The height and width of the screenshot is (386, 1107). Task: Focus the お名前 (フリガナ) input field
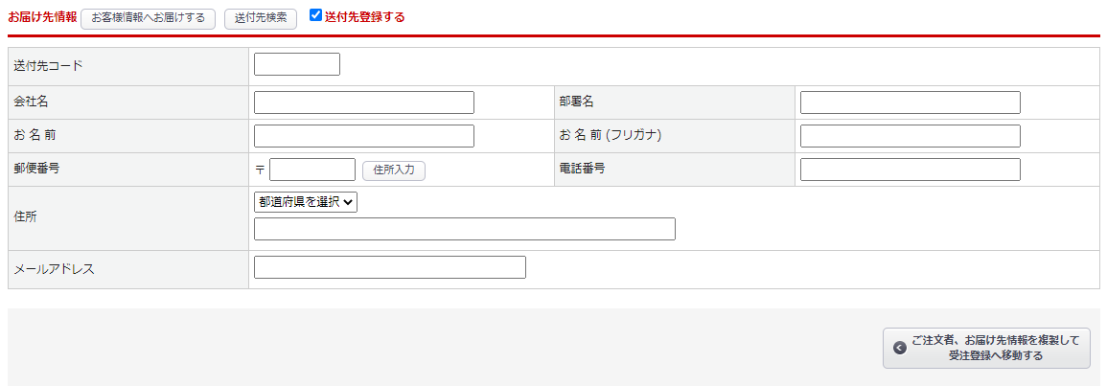point(910,136)
